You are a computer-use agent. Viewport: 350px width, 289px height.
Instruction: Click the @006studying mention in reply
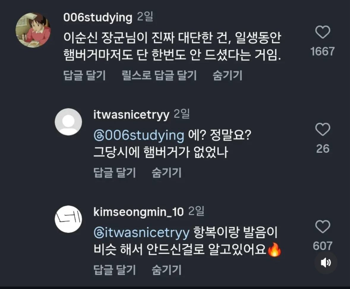[139, 136]
